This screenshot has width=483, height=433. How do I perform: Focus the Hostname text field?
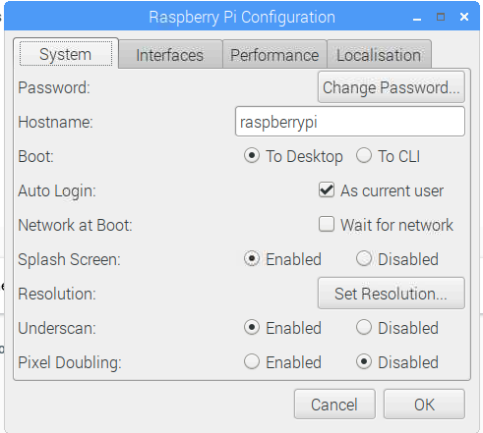coord(350,122)
